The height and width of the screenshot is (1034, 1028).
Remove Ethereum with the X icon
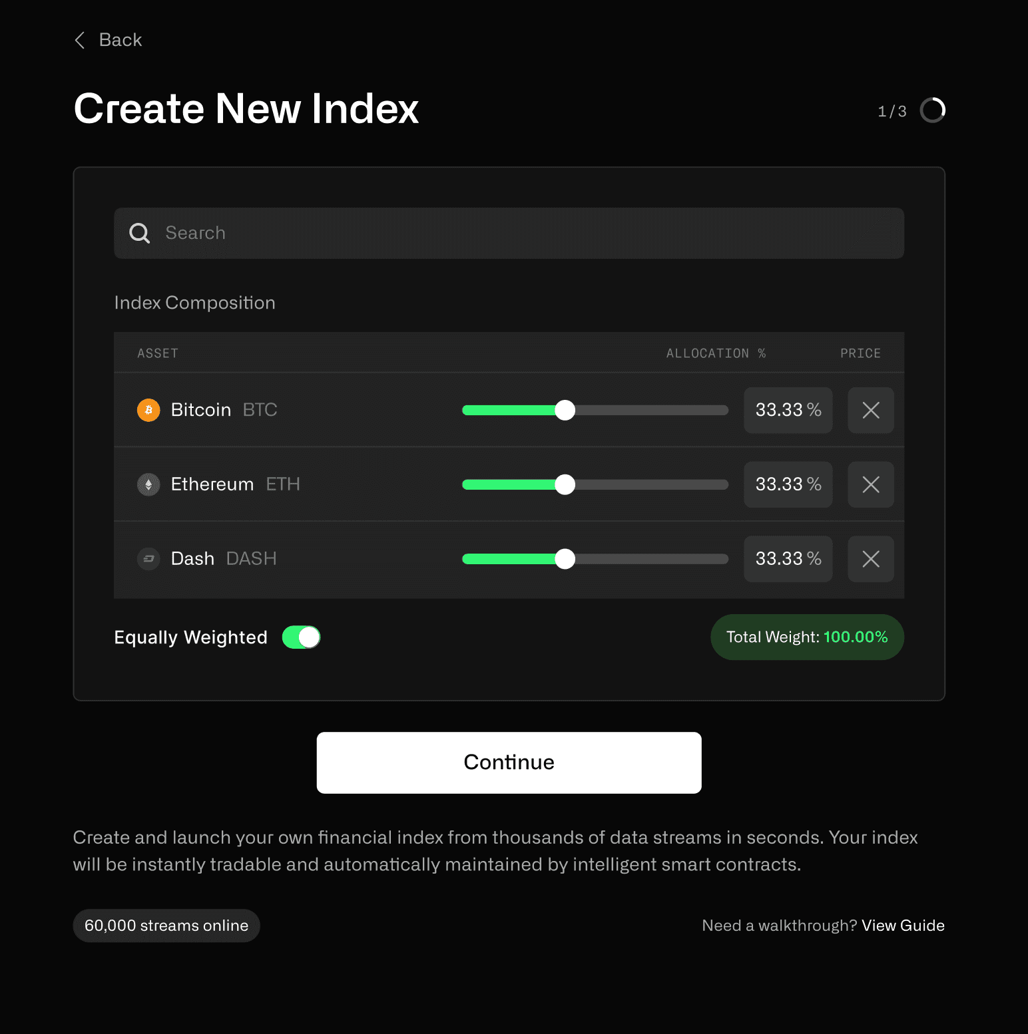[x=871, y=484]
